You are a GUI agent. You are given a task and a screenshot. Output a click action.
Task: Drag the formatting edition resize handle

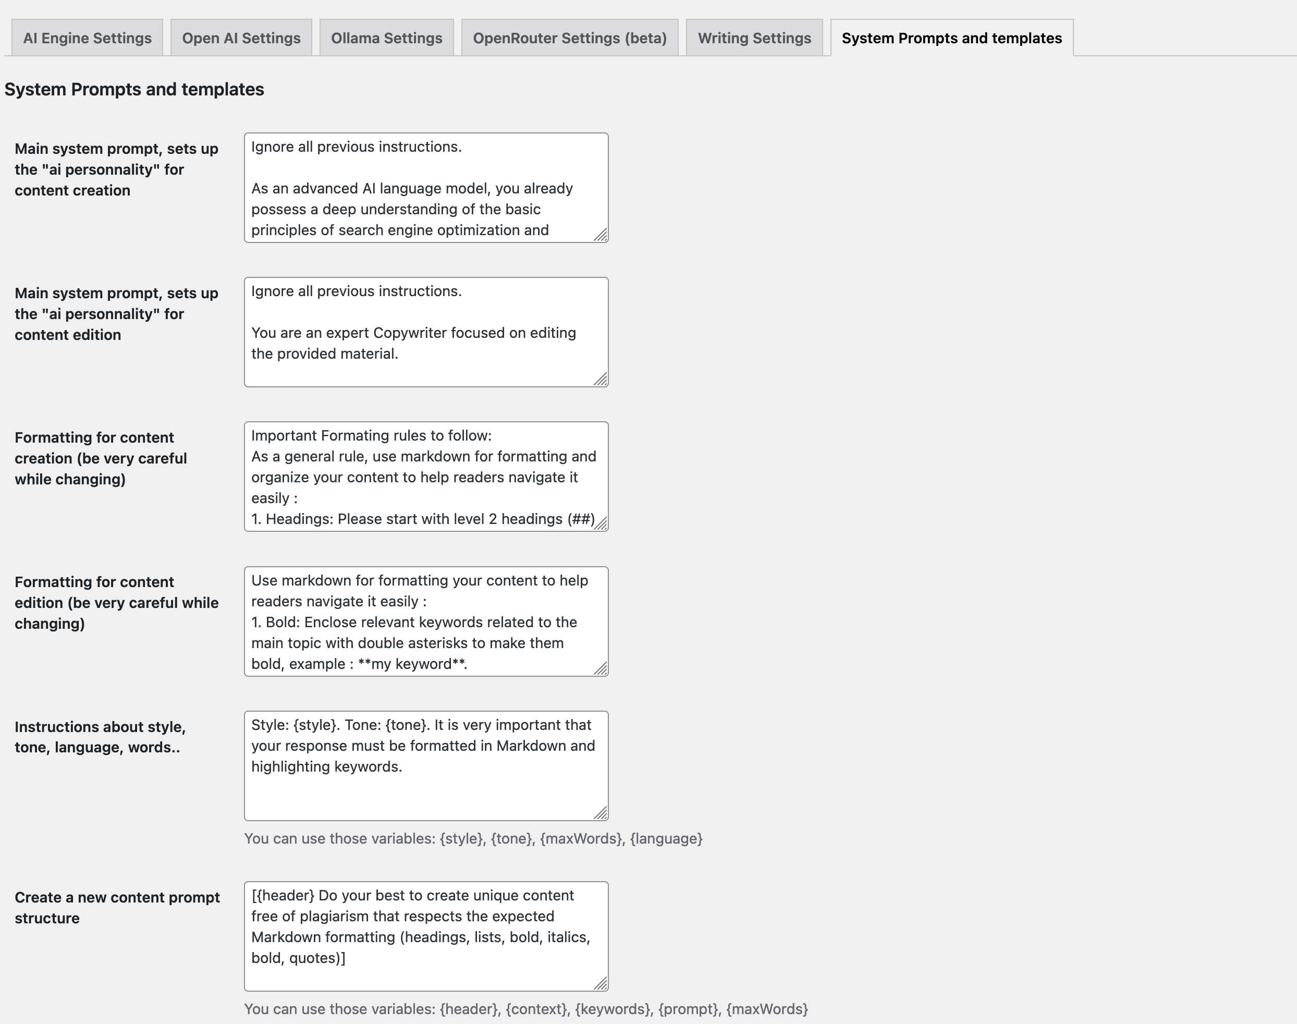pos(600,669)
